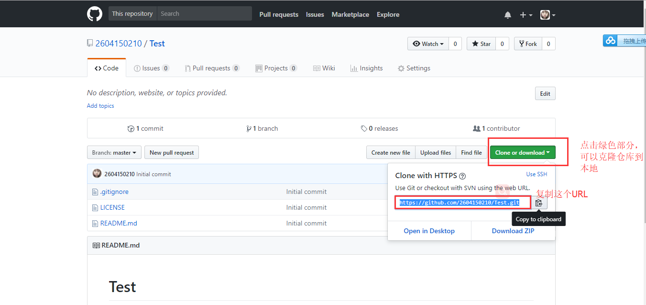
Task: Open notifications bell icon
Action: tap(508, 15)
